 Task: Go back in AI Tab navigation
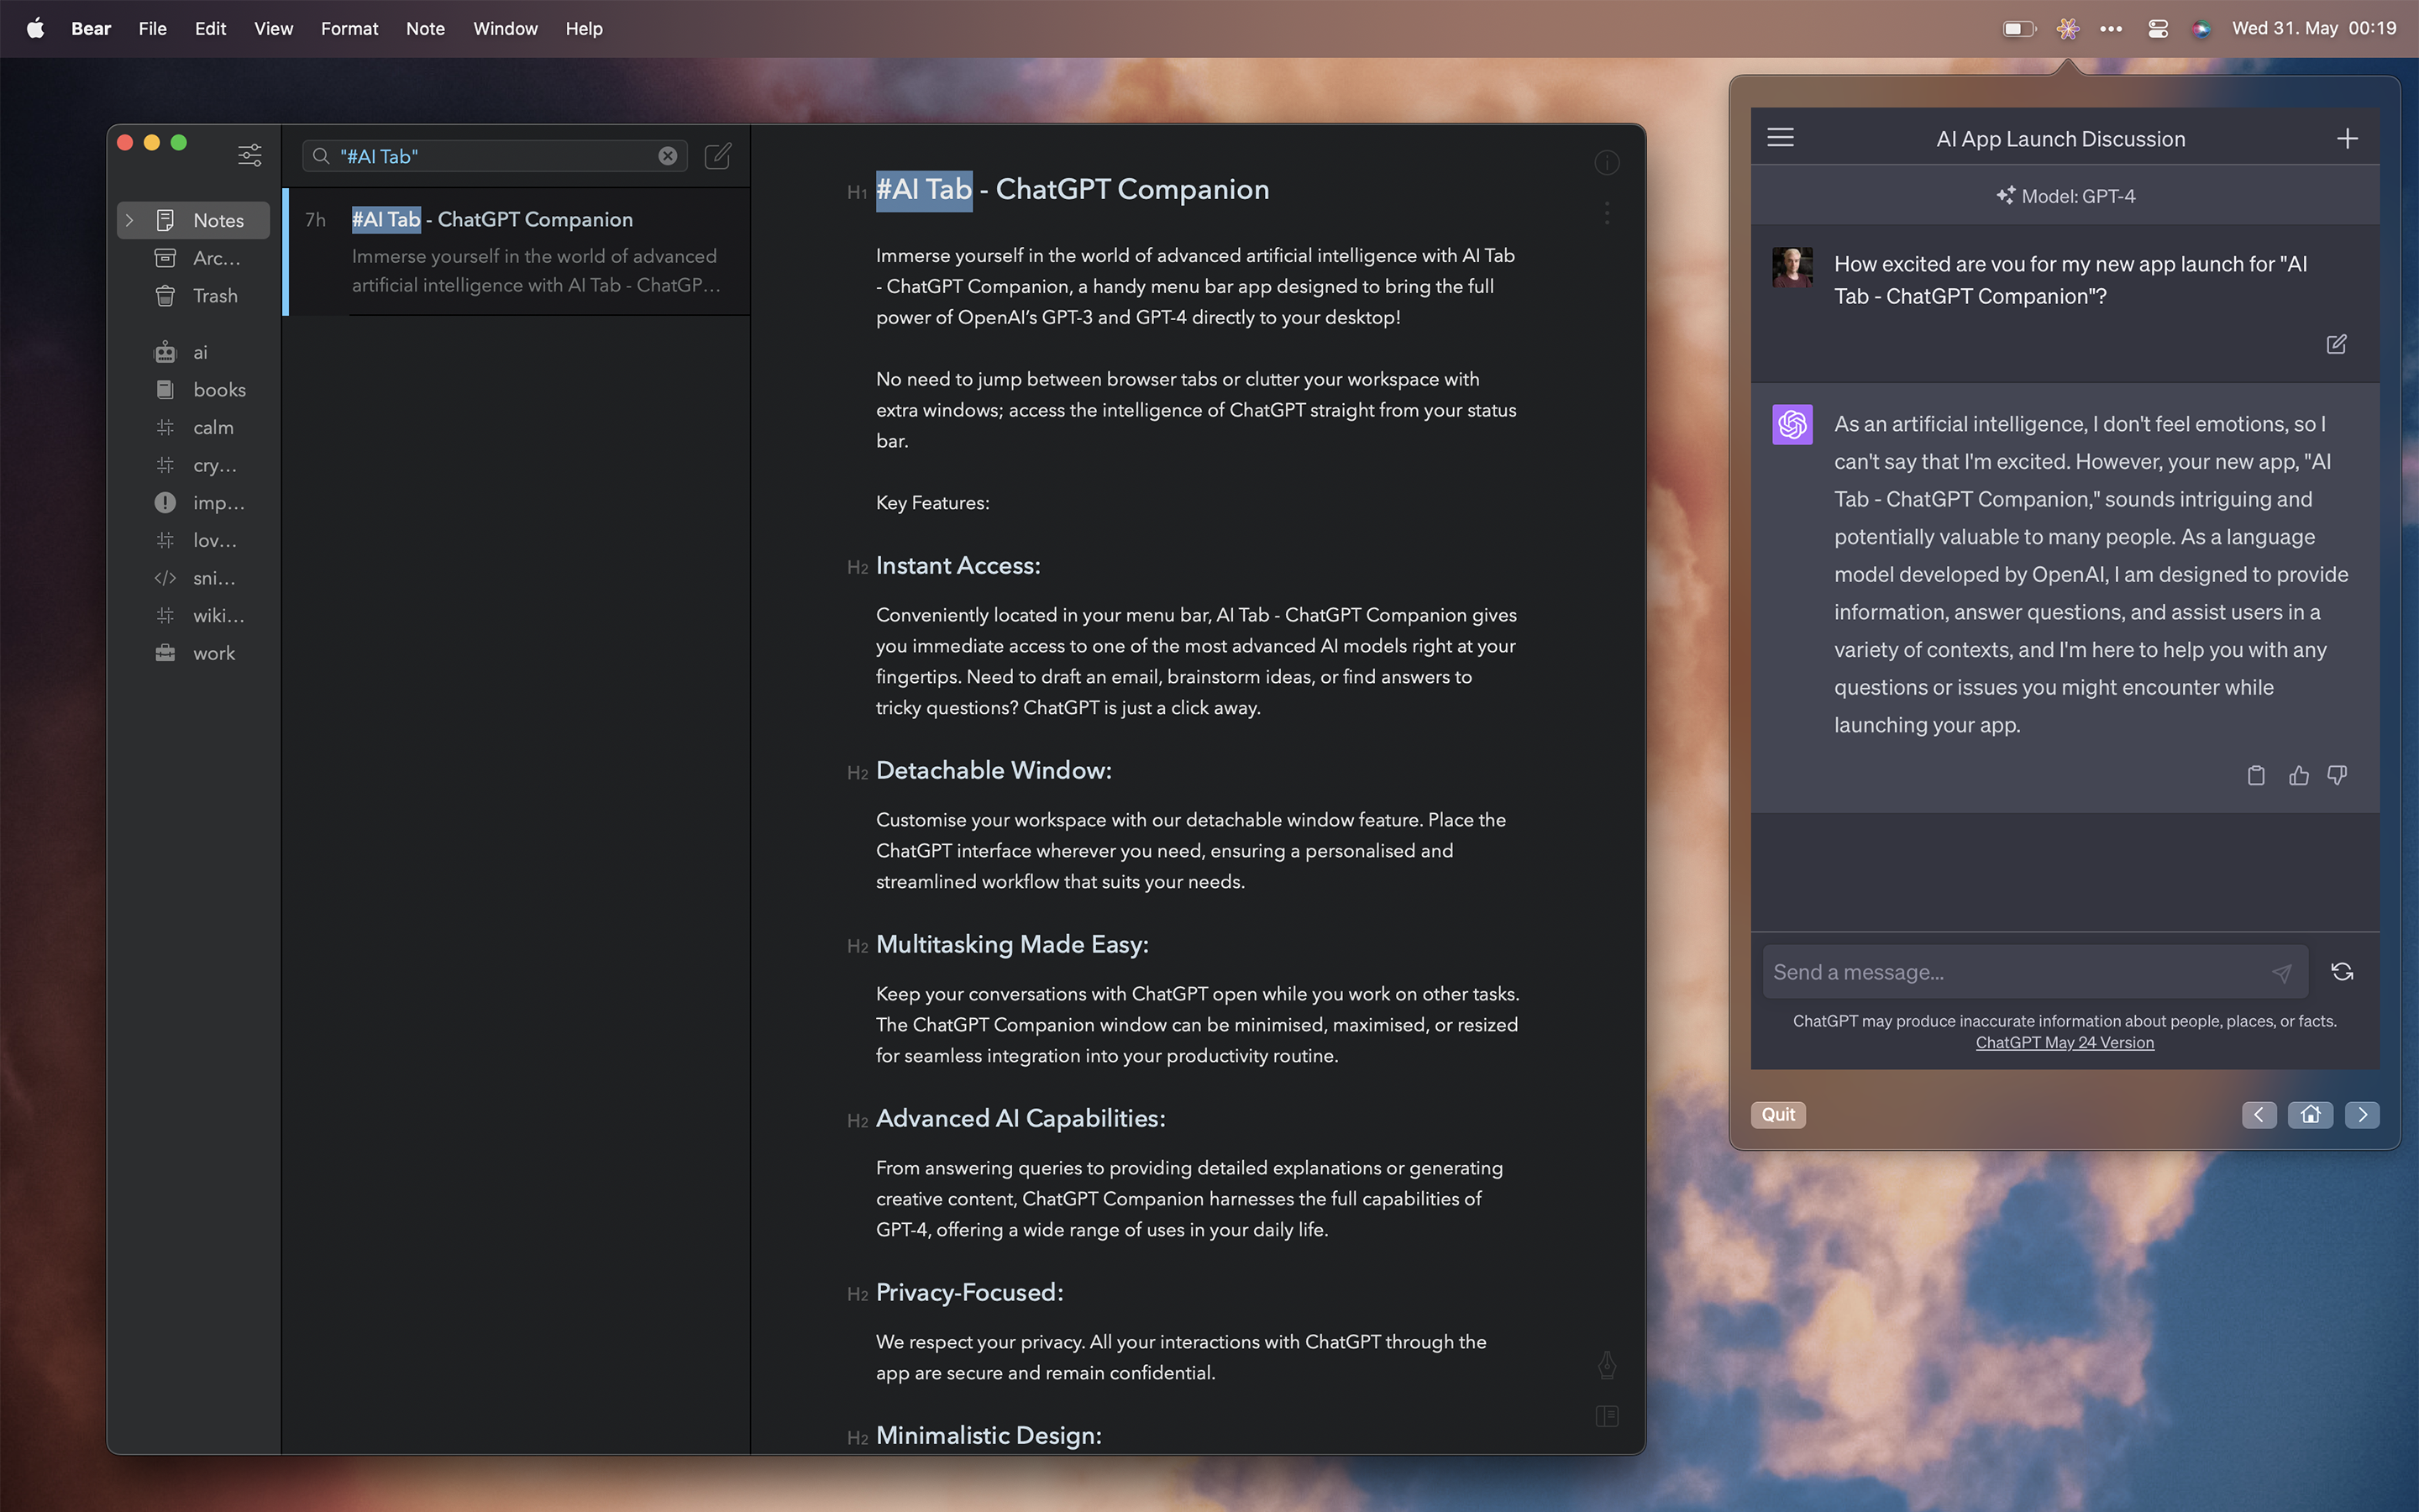pyautogui.click(x=2259, y=1114)
